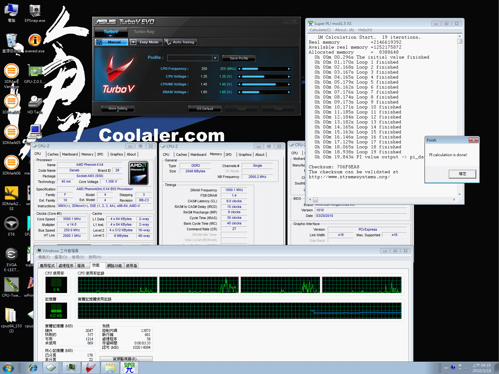Open 檢視(V) menu in Task Manager
The height and width of the screenshot is (374, 499).
click(x=78, y=257)
